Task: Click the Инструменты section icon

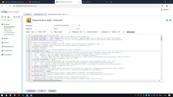Action: (2, 47)
